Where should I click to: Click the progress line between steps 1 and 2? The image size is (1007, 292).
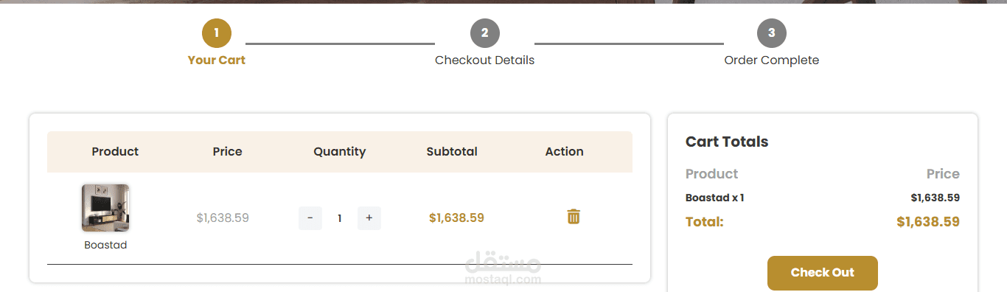pos(340,44)
